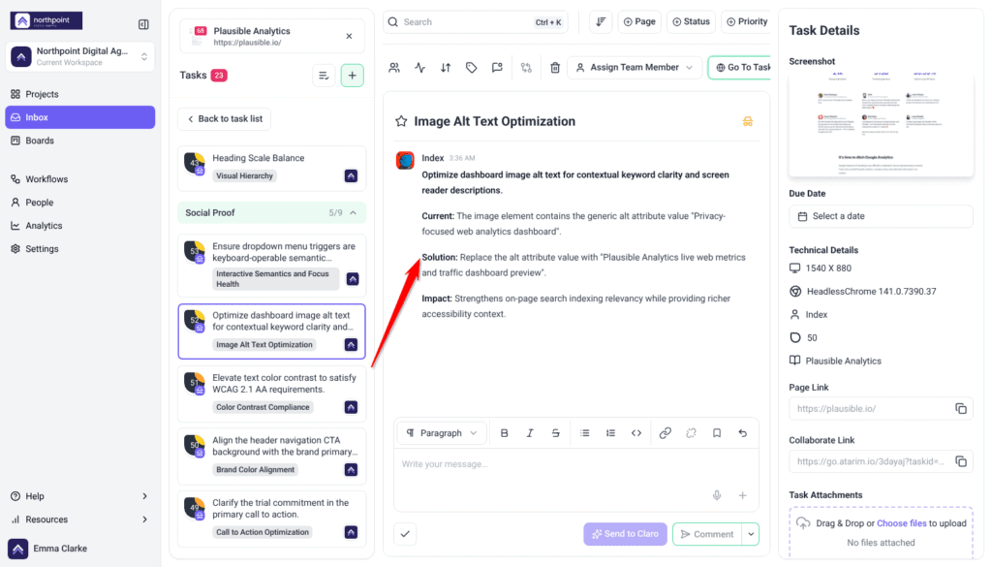Click the flag comment icon

click(497, 67)
